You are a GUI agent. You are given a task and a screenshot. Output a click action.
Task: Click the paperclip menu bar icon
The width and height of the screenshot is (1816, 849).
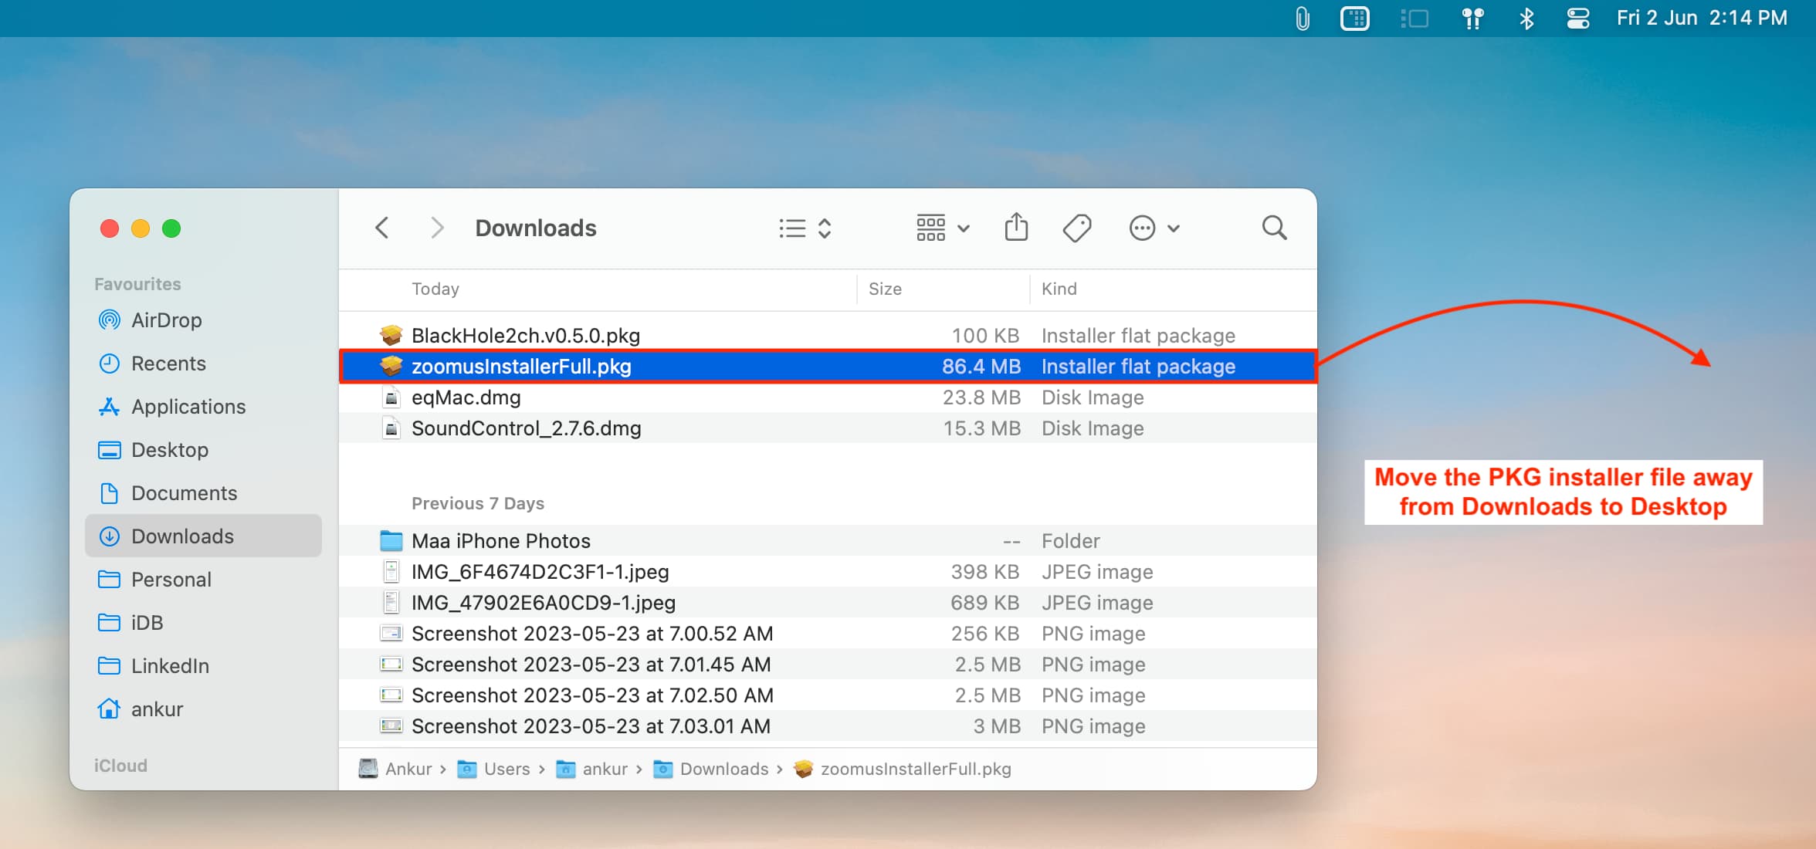click(1303, 18)
